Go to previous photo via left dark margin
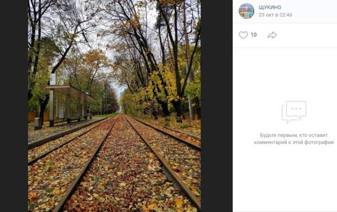 tap(14, 106)
